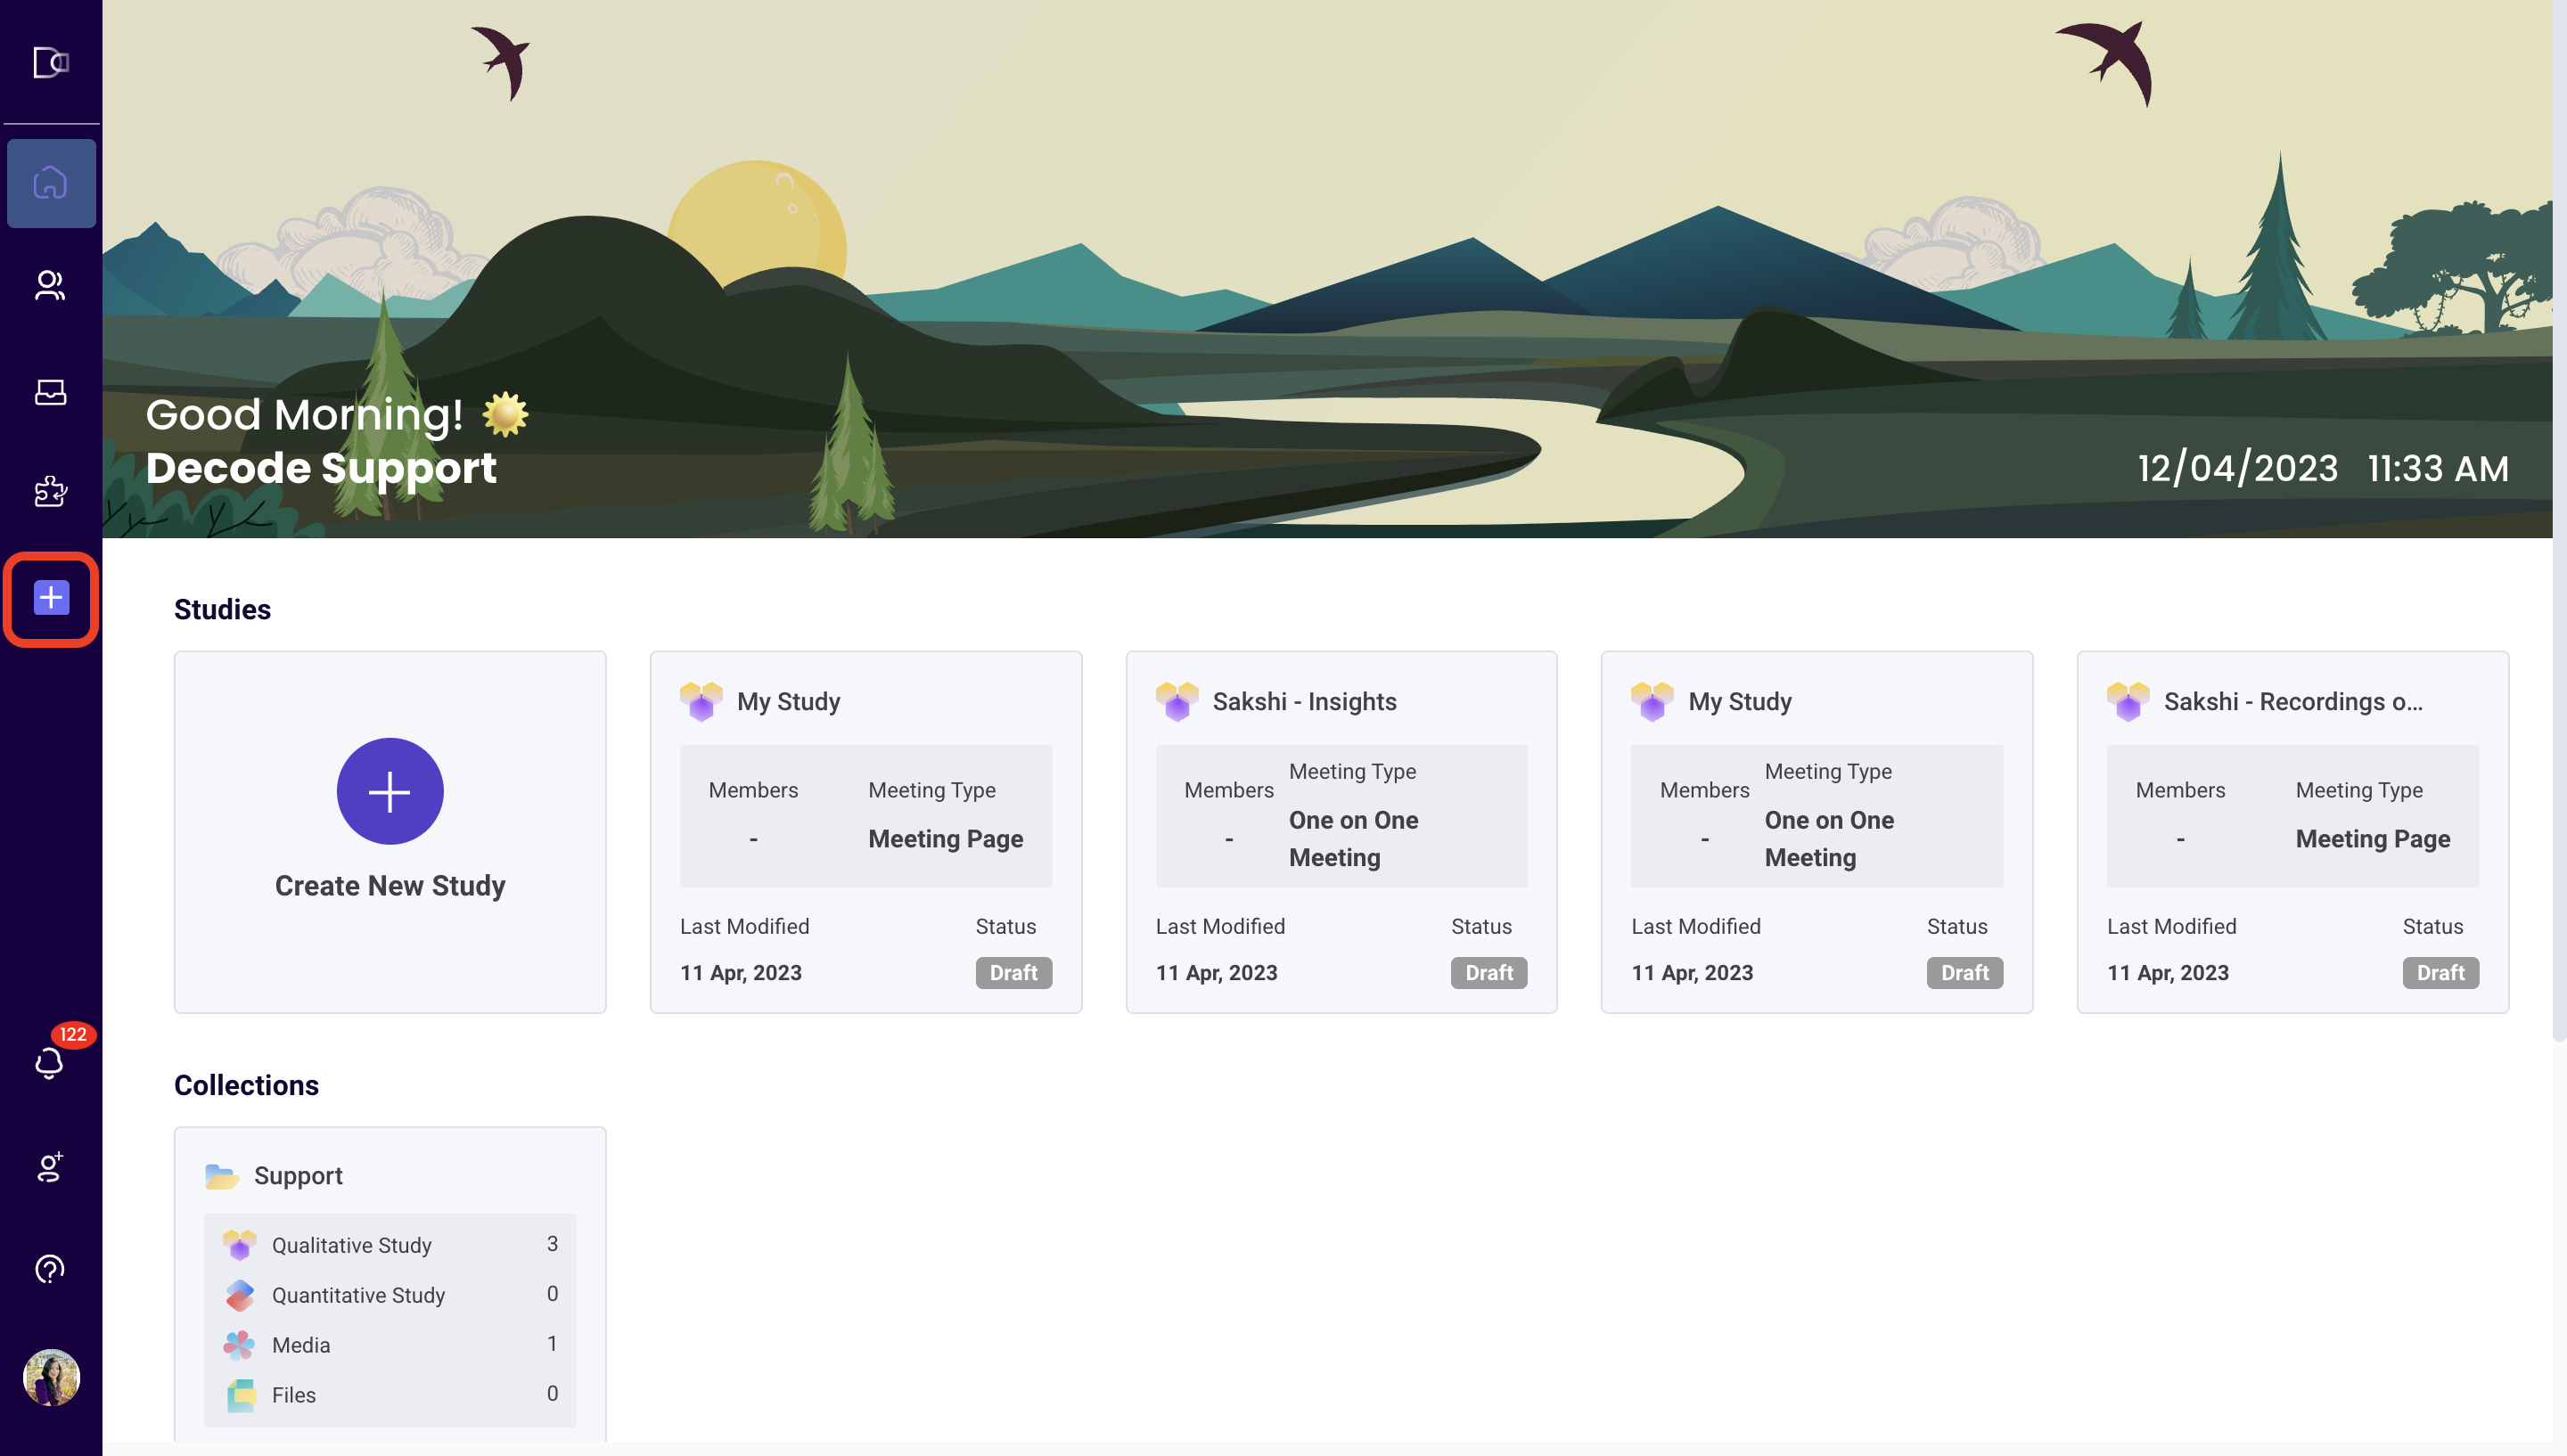Open the inbox tray icon in sidebar
The image size is (2567, 1456).
point(50,392)
